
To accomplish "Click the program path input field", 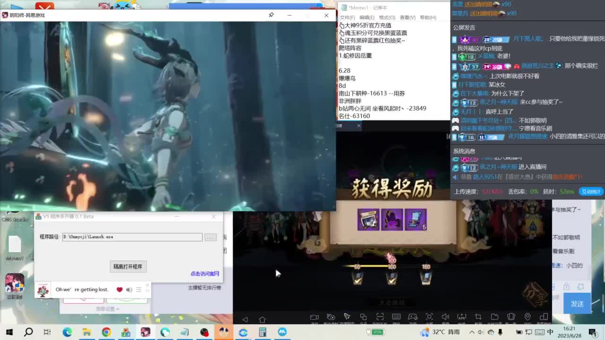I will (x=132, y=237).
